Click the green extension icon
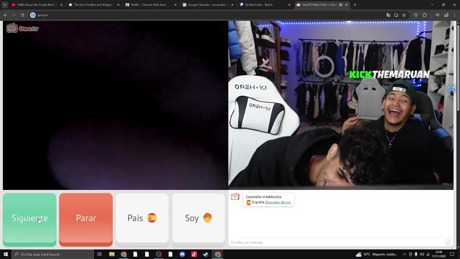This screenshot has height=259, width=460. pos(416,15)
